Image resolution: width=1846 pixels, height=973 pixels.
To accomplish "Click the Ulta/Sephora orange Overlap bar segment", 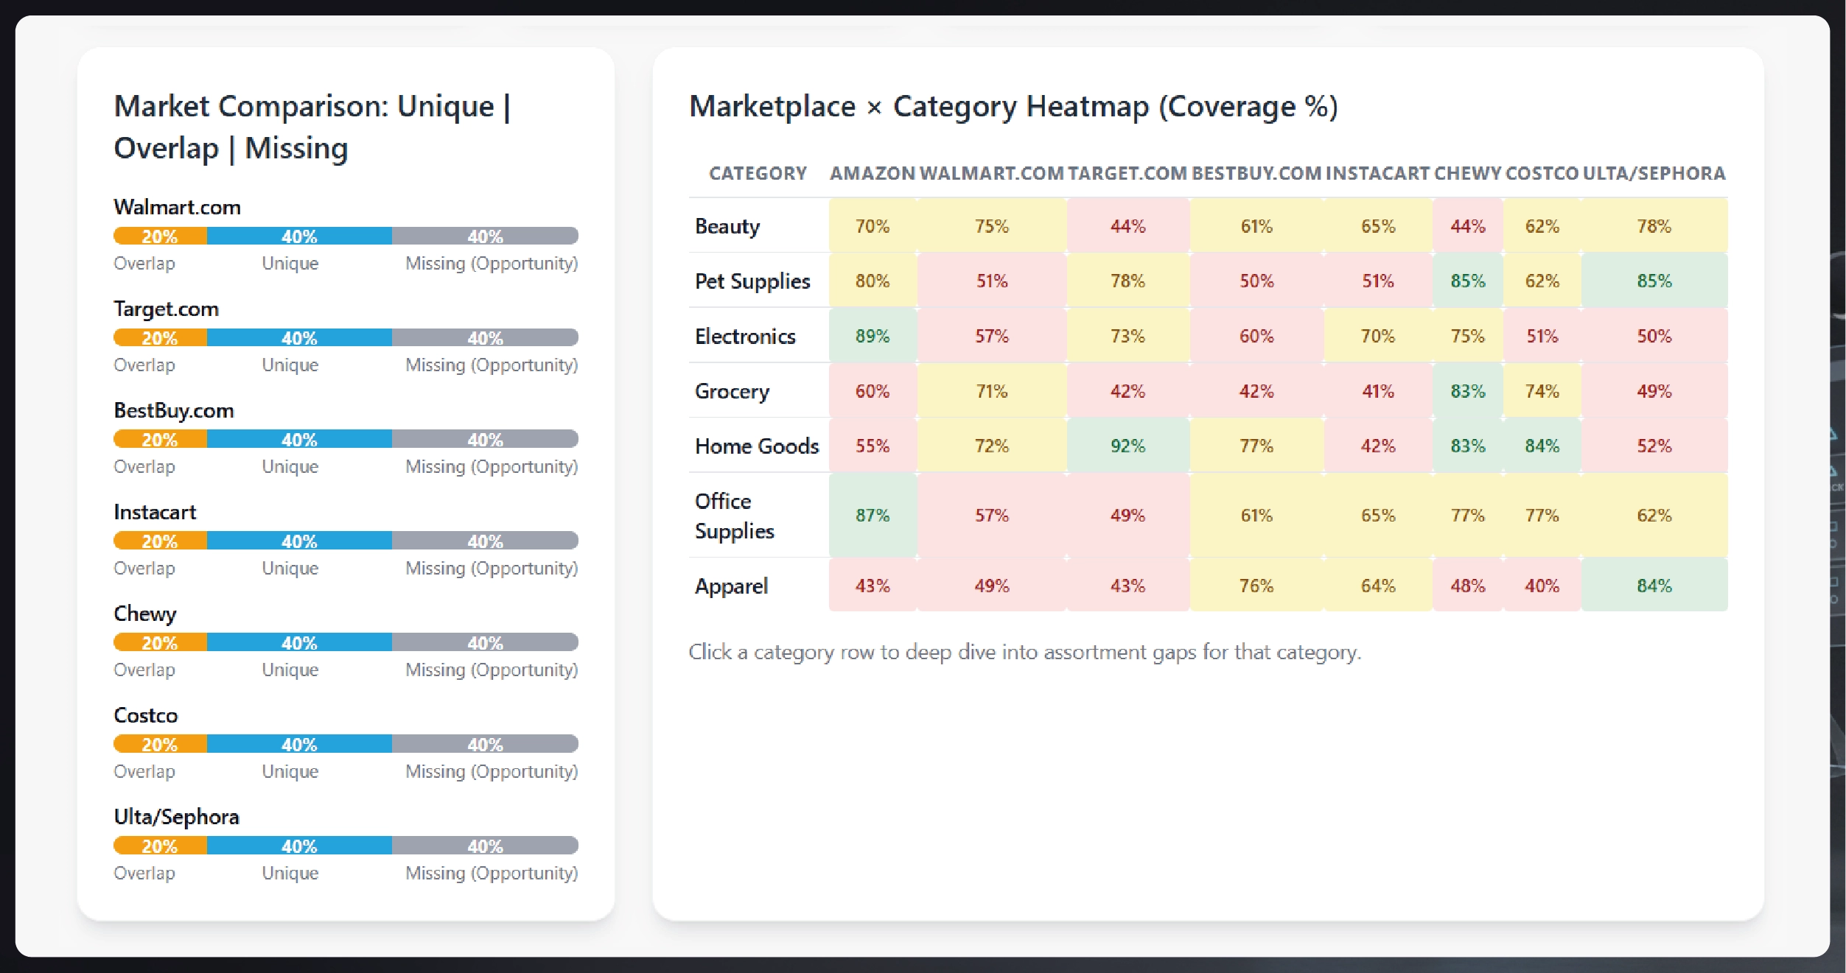I will pyautogui.click(x=160, y=846).
